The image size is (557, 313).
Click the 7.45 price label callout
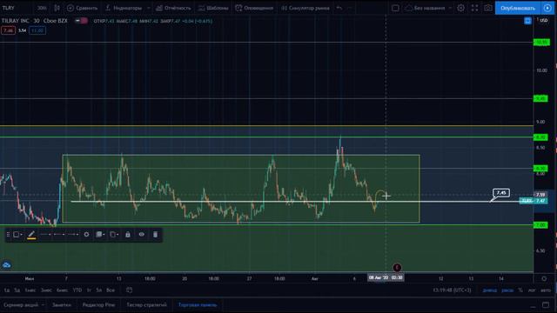[x=501, y=193]
